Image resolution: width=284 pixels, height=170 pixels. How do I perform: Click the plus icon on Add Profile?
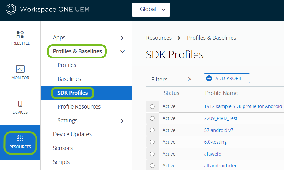coord(209,78)
